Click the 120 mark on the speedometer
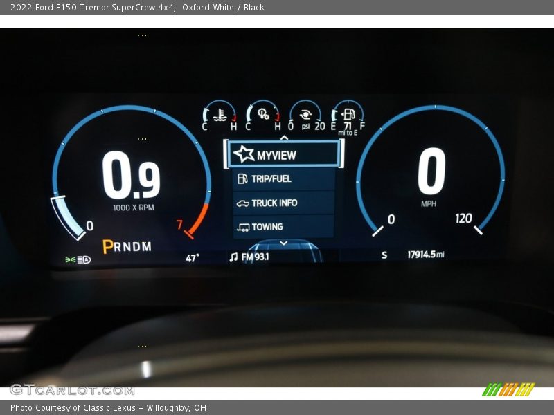Viewport: 554px width, 415px height. [463, 219]
